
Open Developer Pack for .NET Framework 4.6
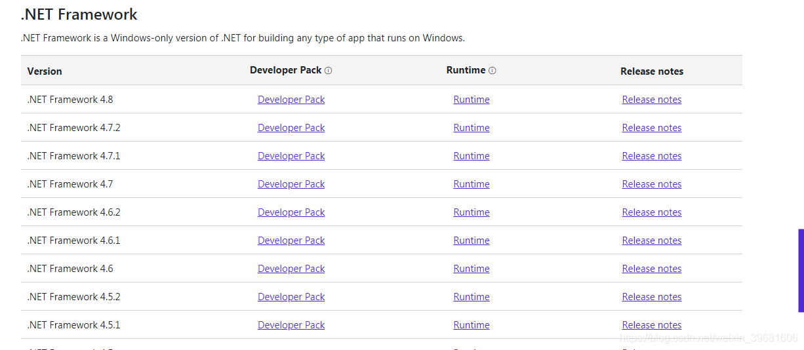pos(291,269)
